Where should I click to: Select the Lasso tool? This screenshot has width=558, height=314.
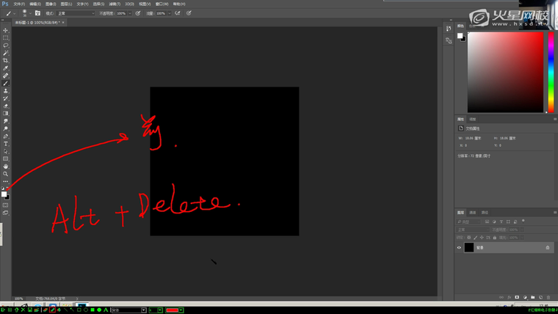pos(6,45)
